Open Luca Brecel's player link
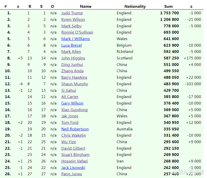Screen dimensions: 207x178 tap(71, 45)
